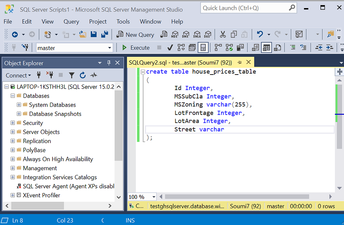Screen dimensions: 344x225
Task: Click the Object Explorer vertical scrollbar thumb
Action: 119,126
